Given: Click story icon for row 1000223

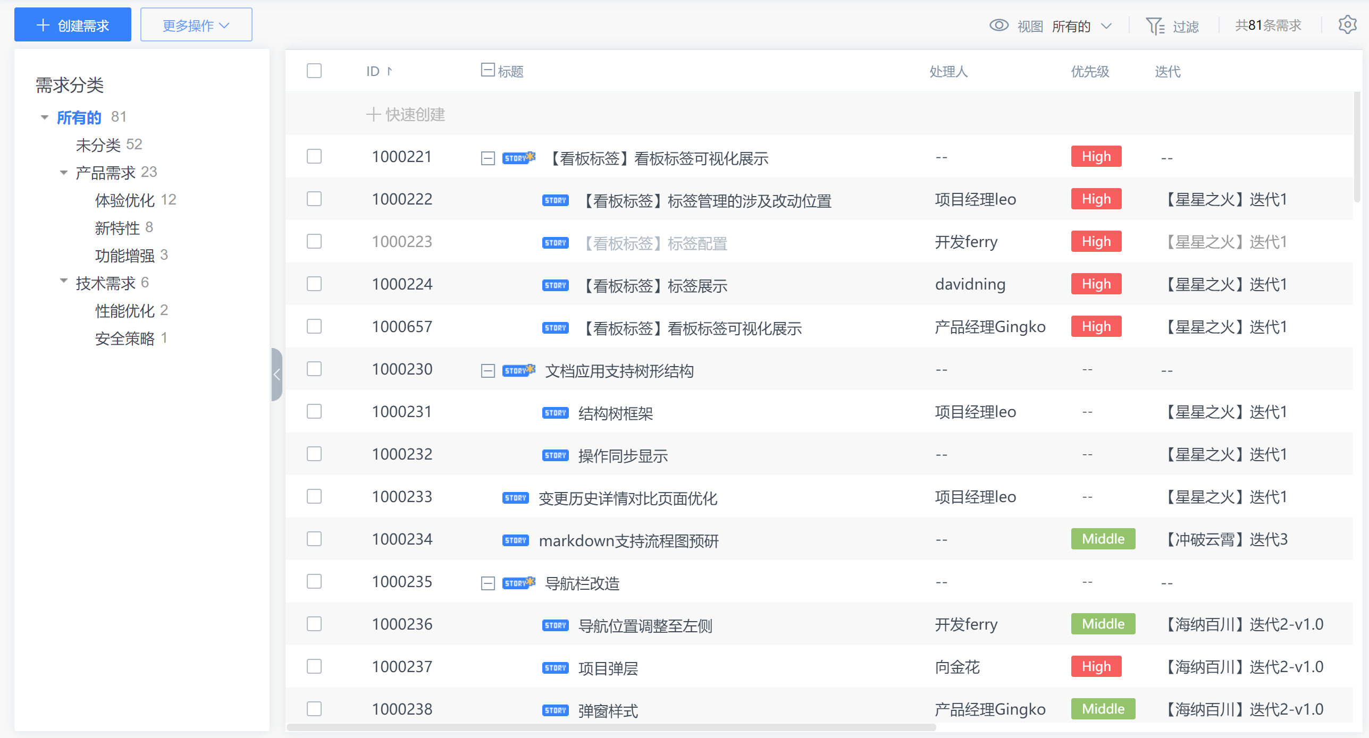Looking at the screenshot, I should click(x=555, y=243).
